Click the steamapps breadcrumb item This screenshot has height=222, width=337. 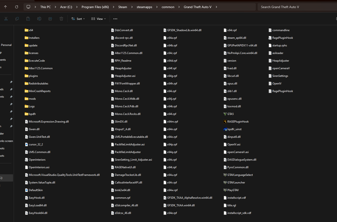coord(144,6)
